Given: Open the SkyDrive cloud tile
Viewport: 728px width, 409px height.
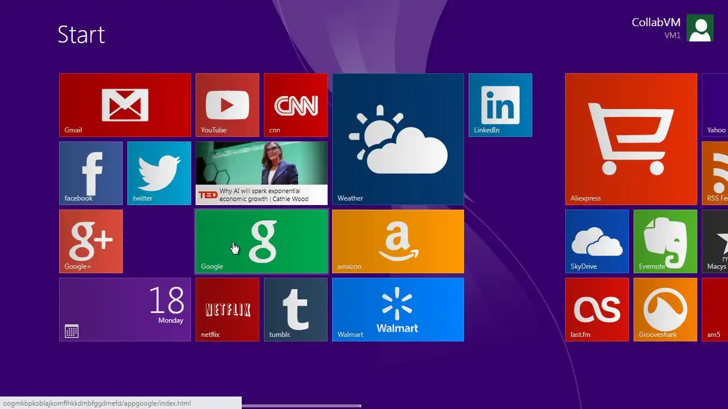Looking at the screenshot, I should [597, 241].
